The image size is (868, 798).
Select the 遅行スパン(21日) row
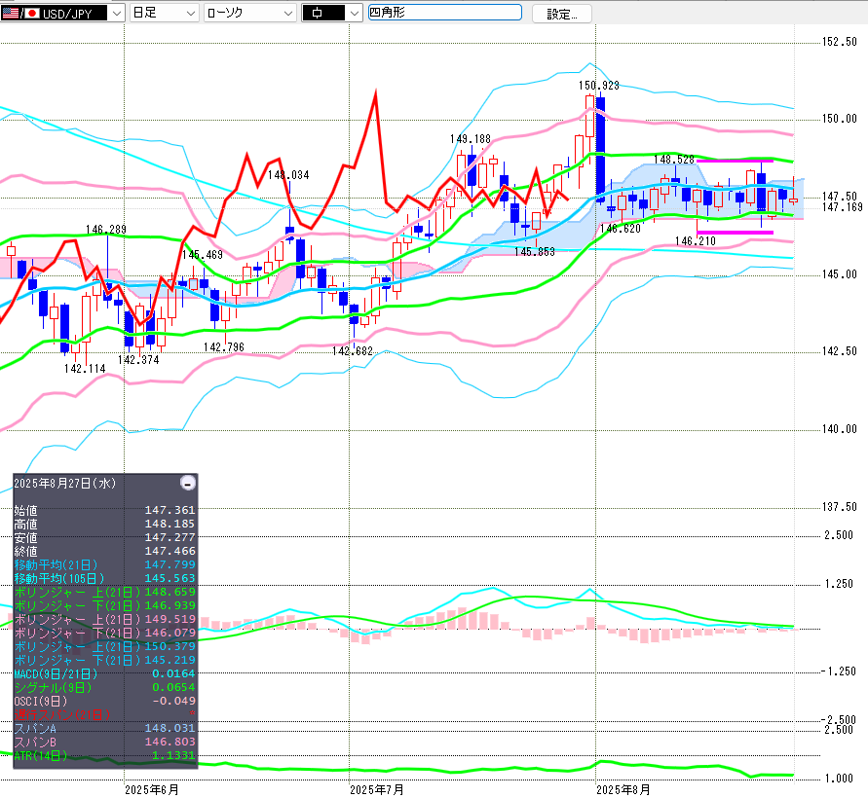pos(104,714)
